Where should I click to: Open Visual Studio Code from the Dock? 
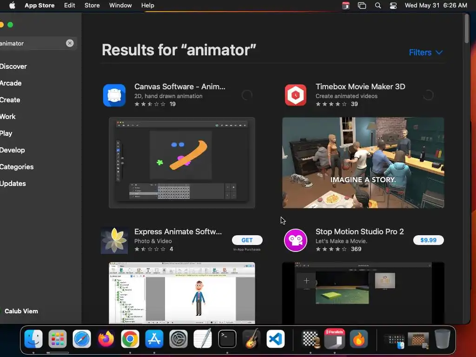(276, 339)
